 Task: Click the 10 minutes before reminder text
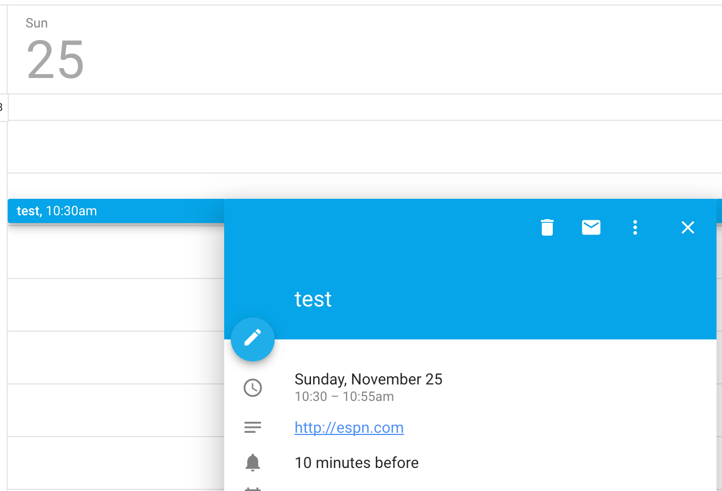click(357, 462)
